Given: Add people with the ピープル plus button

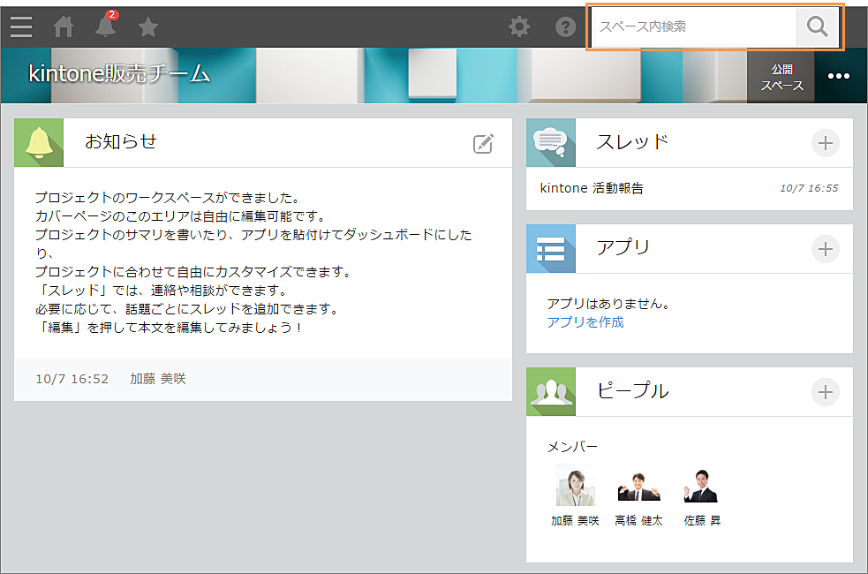Looking at the screenshot, I should pyautogui.click(x=826, y=392).
